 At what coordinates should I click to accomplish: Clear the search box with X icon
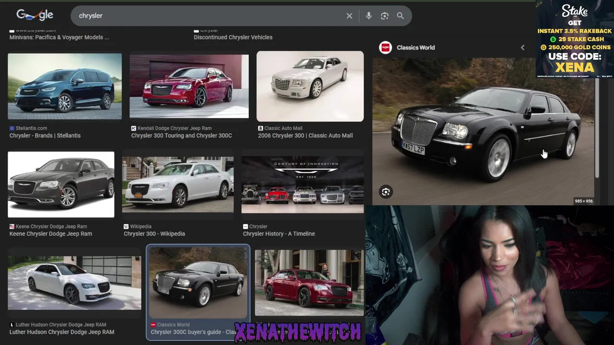pyautogui.click(x=349, y=16)
